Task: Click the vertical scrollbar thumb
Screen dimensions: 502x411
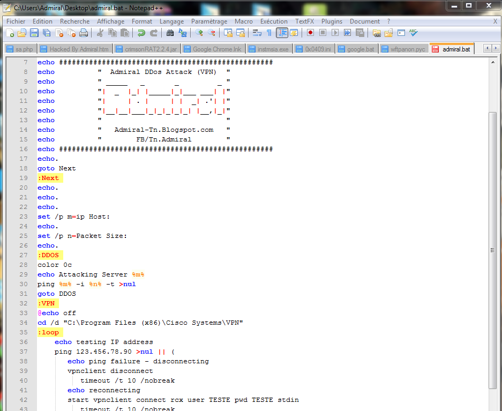Action: pos(493,250)
